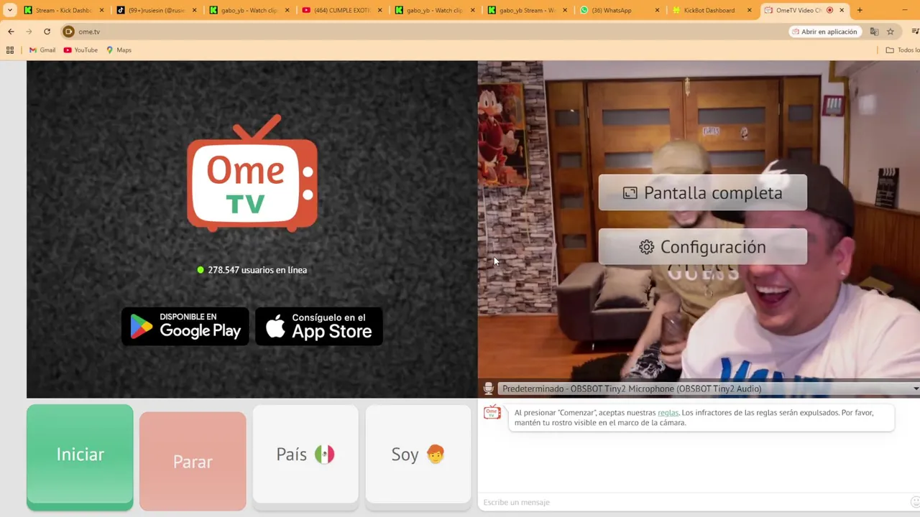Open Maps bookmark
920x517 pixels.
(119, 50)
